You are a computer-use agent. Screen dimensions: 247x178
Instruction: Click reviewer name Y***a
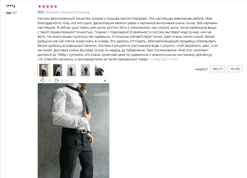(x=10, y=6)
